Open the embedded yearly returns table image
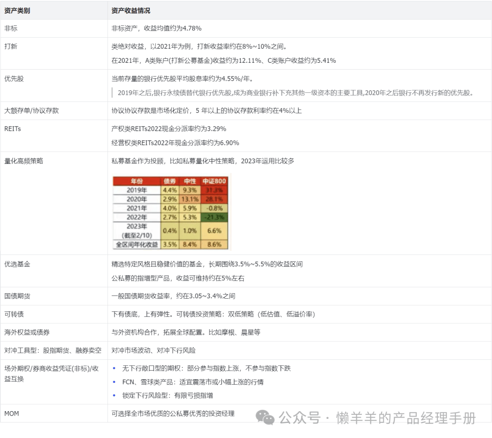 (x=171, y=212)
